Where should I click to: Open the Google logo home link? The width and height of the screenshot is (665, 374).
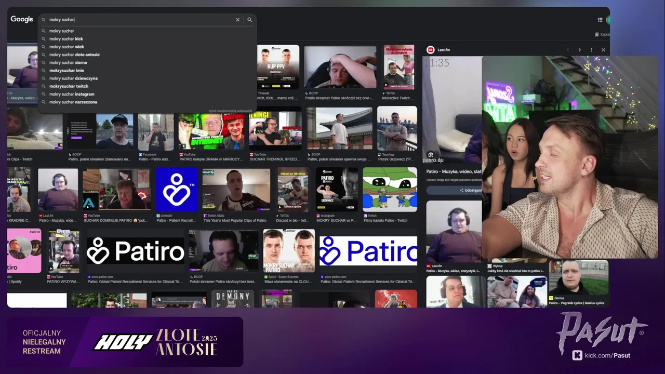click(22, 19)
